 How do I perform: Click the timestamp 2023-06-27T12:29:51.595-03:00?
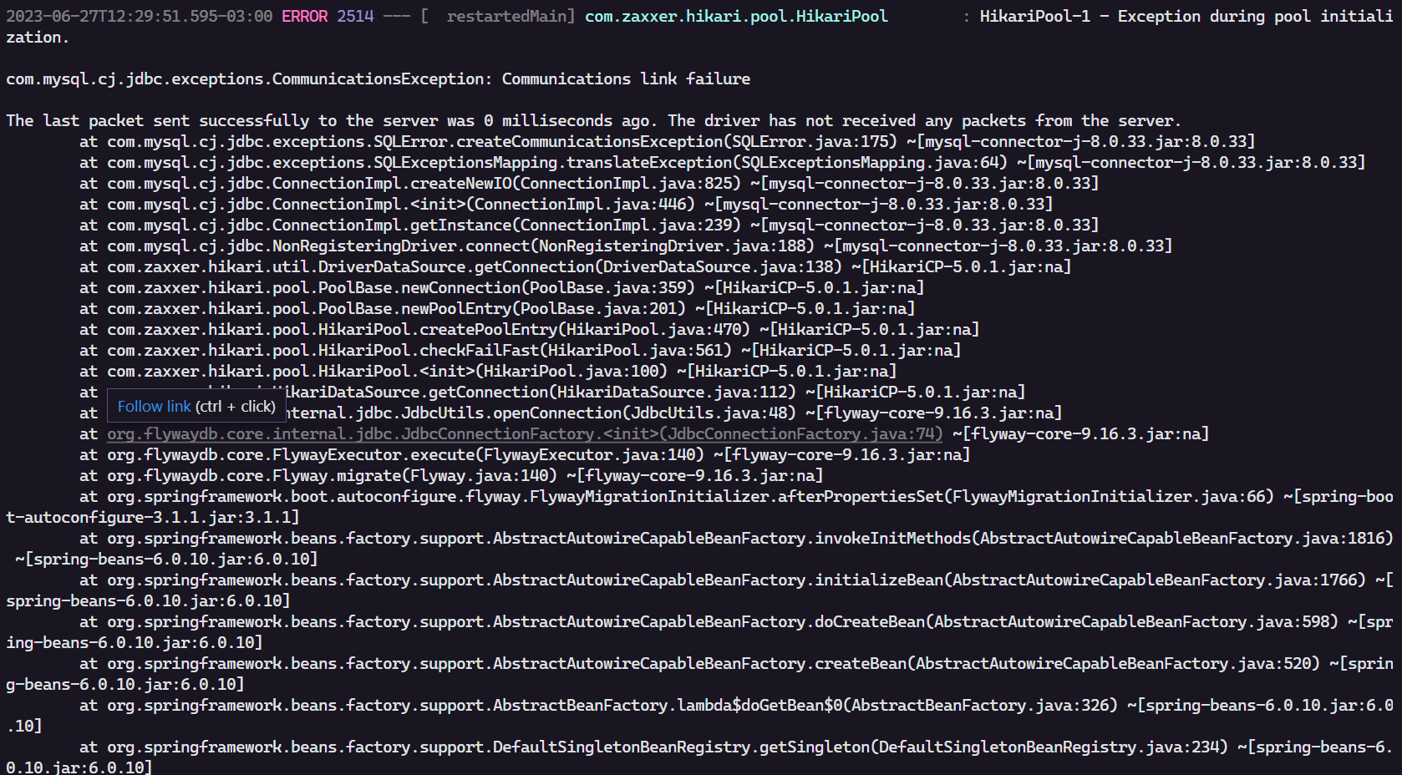[139, 16]
